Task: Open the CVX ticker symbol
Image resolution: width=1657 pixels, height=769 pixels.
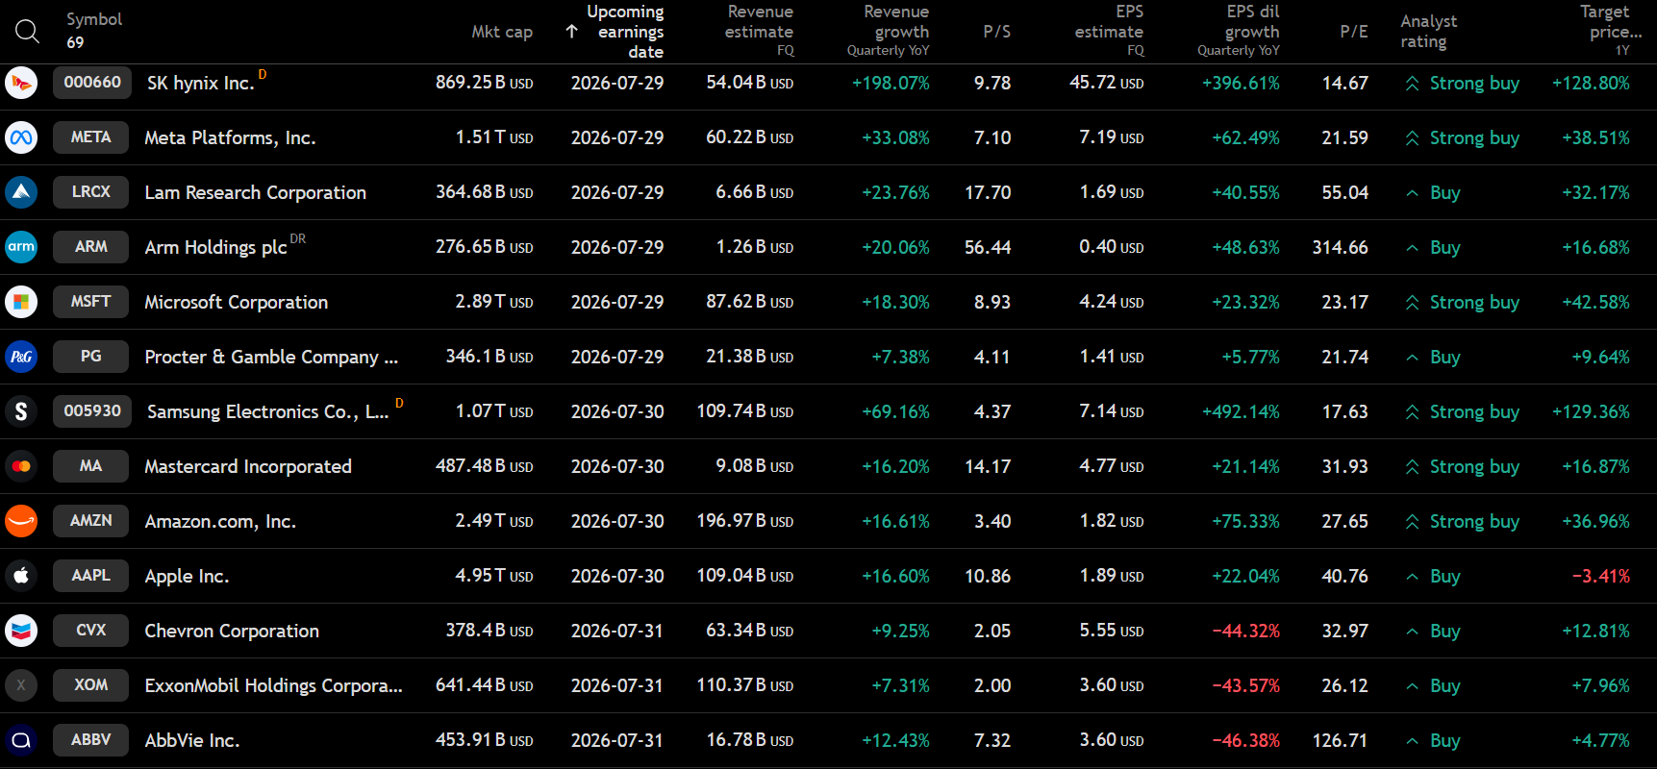Action: tap(90, 631)
